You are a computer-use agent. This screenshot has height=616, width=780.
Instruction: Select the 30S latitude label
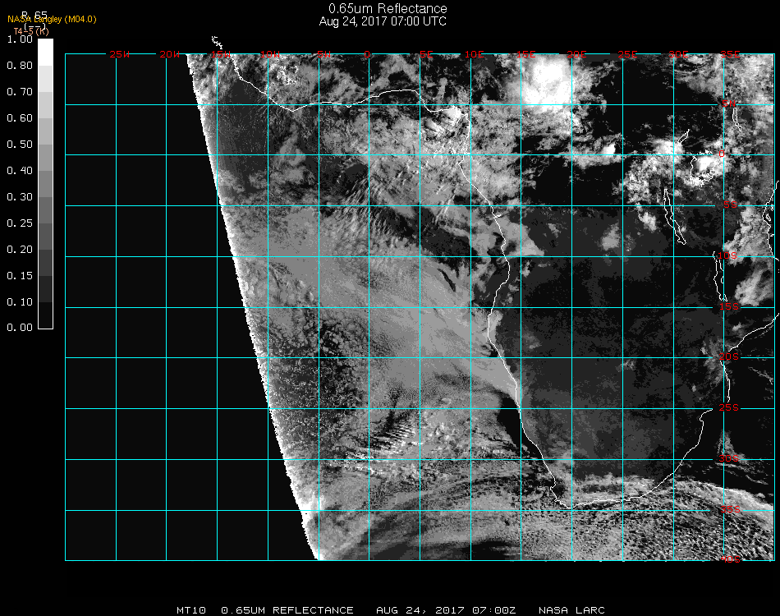coord(729,458)
